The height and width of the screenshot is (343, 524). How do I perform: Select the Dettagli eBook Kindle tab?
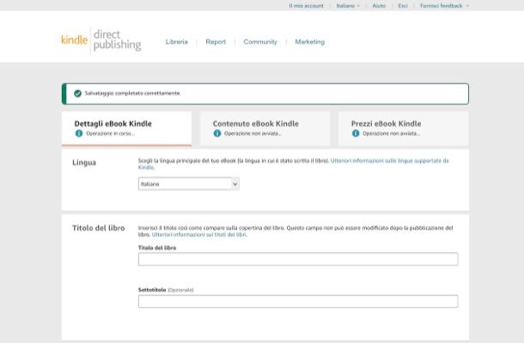(126, 129)
